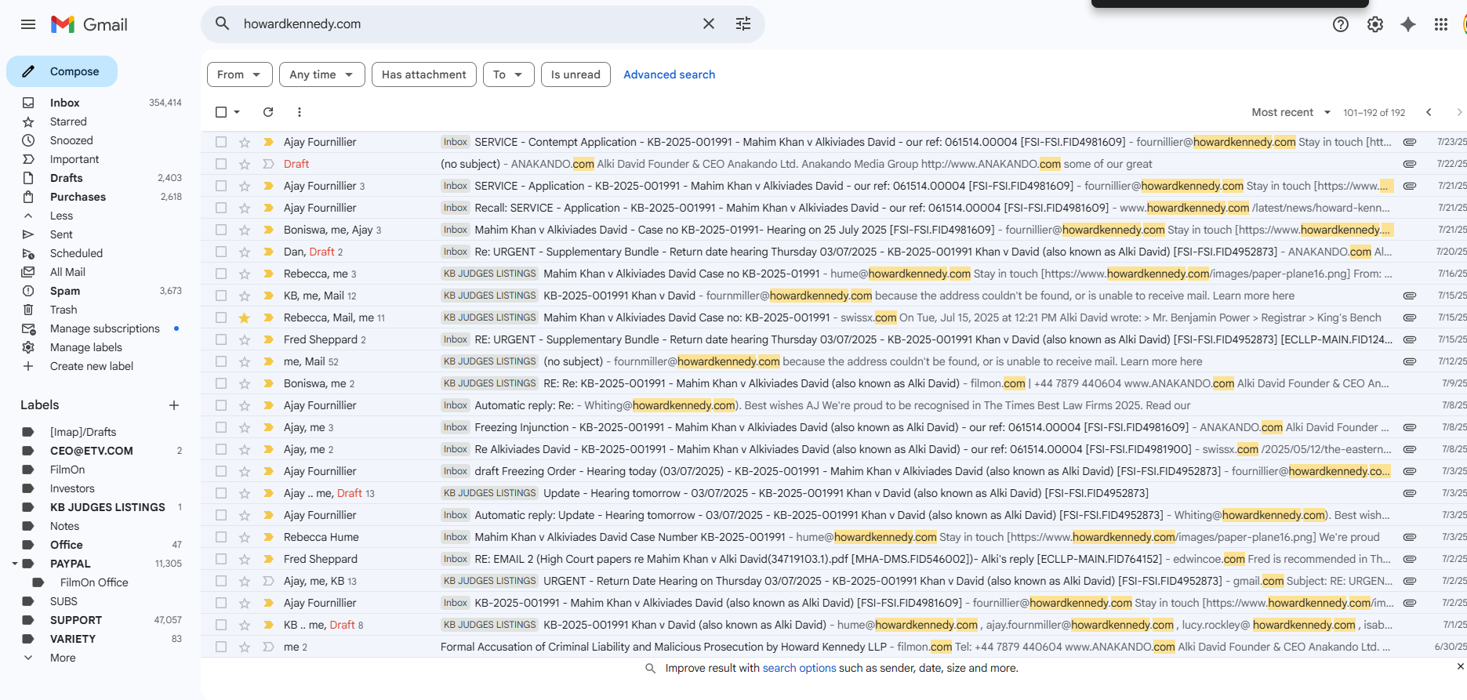Open the More options three-dot menu
This screenshot has width=1467, height=700.
coord(299,112)
